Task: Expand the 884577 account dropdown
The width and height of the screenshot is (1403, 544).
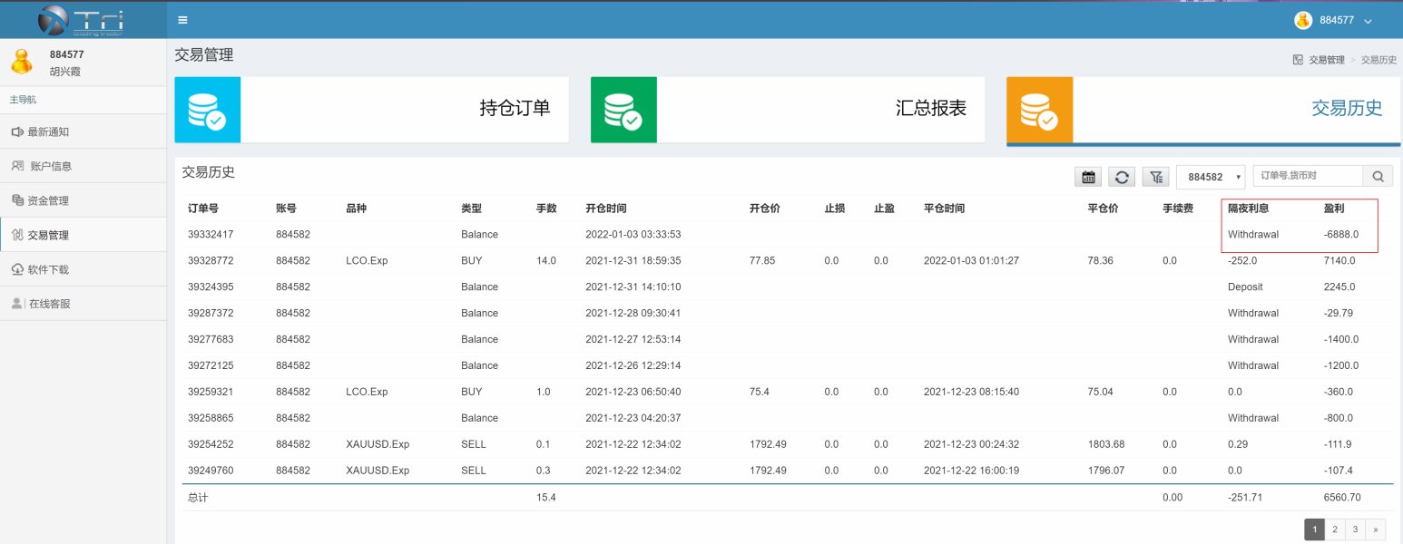Action: coord(1334,20)
